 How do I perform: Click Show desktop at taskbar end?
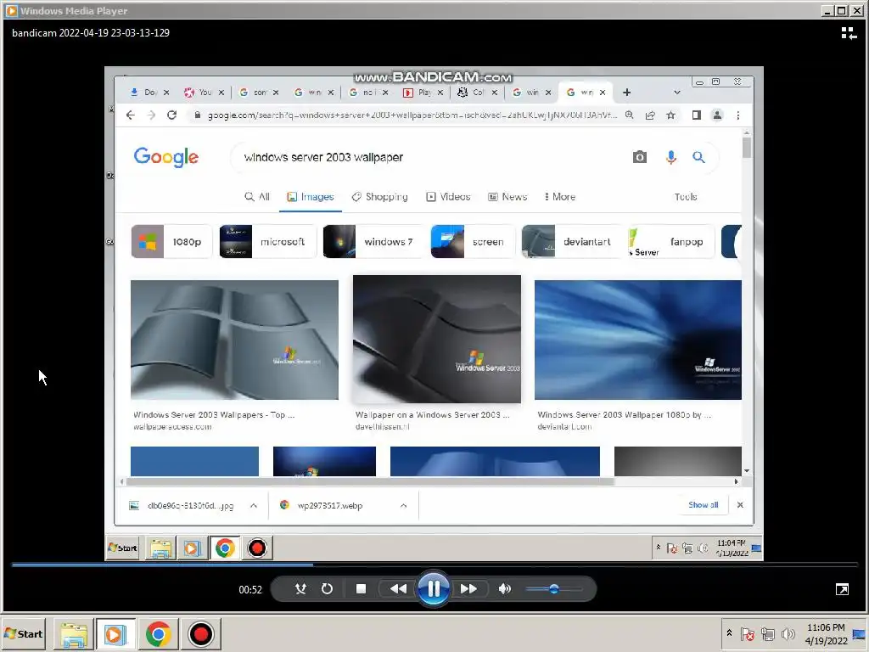pos(860,633)
